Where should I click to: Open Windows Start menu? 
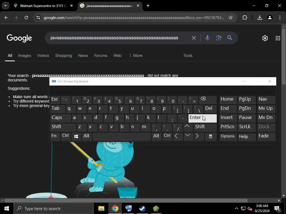7,208
